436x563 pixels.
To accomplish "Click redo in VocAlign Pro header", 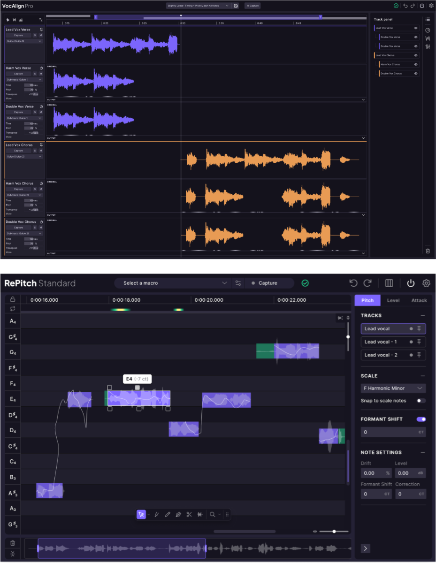I will (413, 6).
